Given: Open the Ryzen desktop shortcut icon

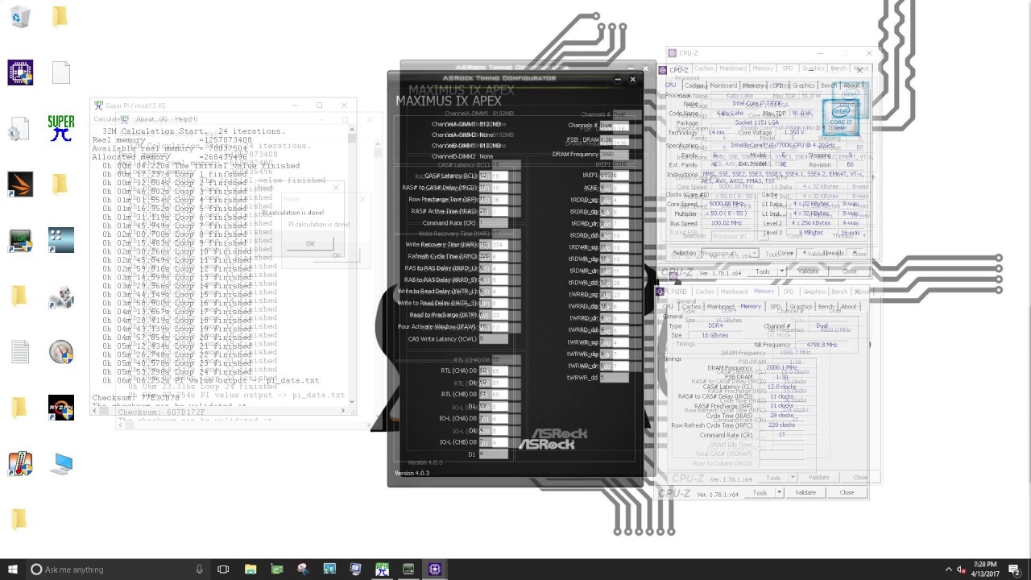Looking at the screenshot, I should [x=60, y=408].
